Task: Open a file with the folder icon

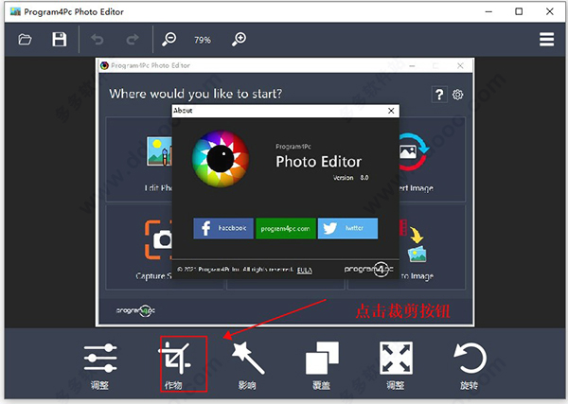Action: coord(25,39)
